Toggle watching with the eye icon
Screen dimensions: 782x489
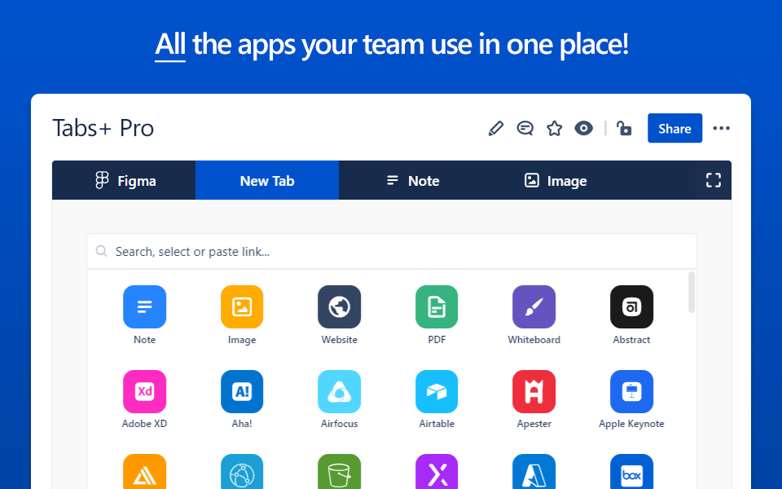point(583,128)
